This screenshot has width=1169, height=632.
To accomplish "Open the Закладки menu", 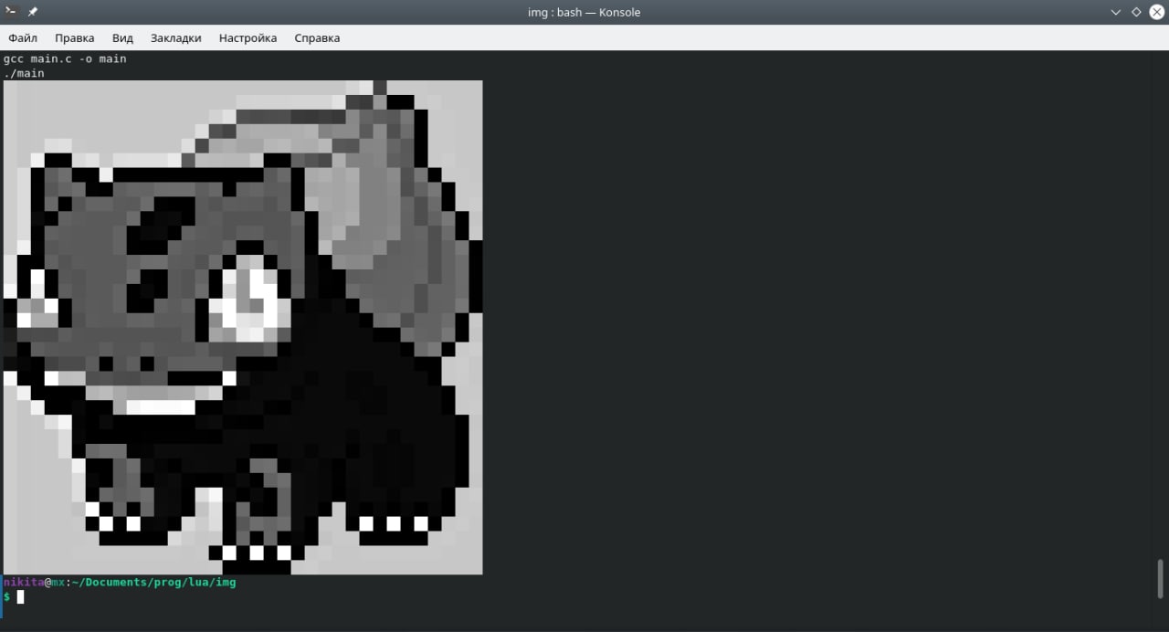I will point(175,37).
